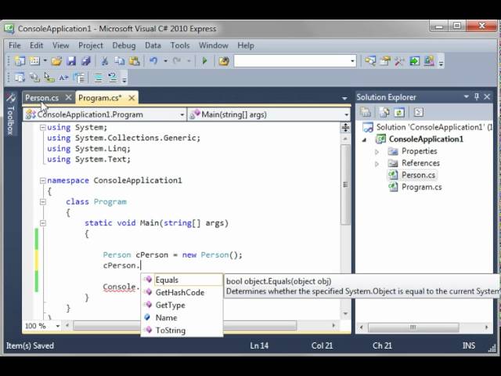Select Program.cs in Solution Explorer
This screenshot has height=376, width=501.
(422, 187)
